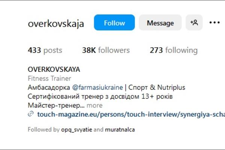Viewport: 225px width, 150px height.
Task: Click the add-person suggestions icon
Action: [x=194, y=22]
